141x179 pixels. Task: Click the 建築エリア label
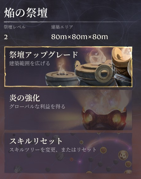coord(62,27)
